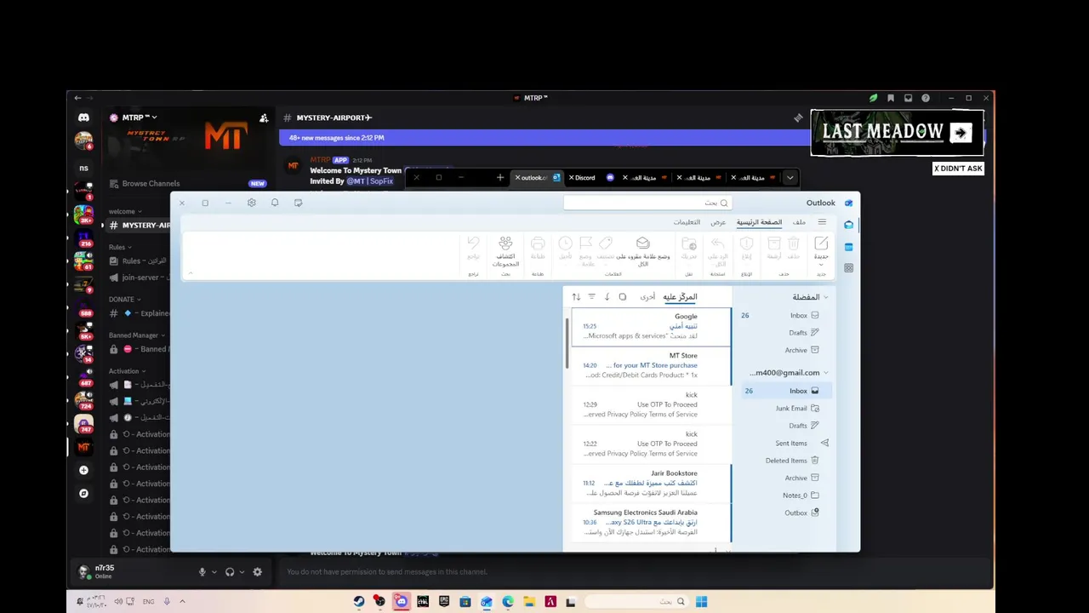This screenshot has width=1089, height=613.
Task: Click Discord discover servers compass icon
Action: [83, 493]
